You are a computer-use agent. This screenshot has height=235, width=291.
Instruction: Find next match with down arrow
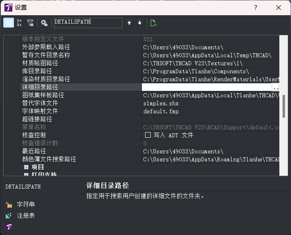point(140,22)
